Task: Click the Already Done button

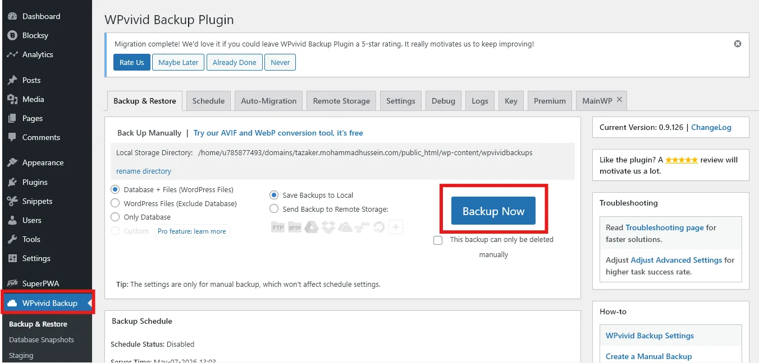Action: pos(235,62)
